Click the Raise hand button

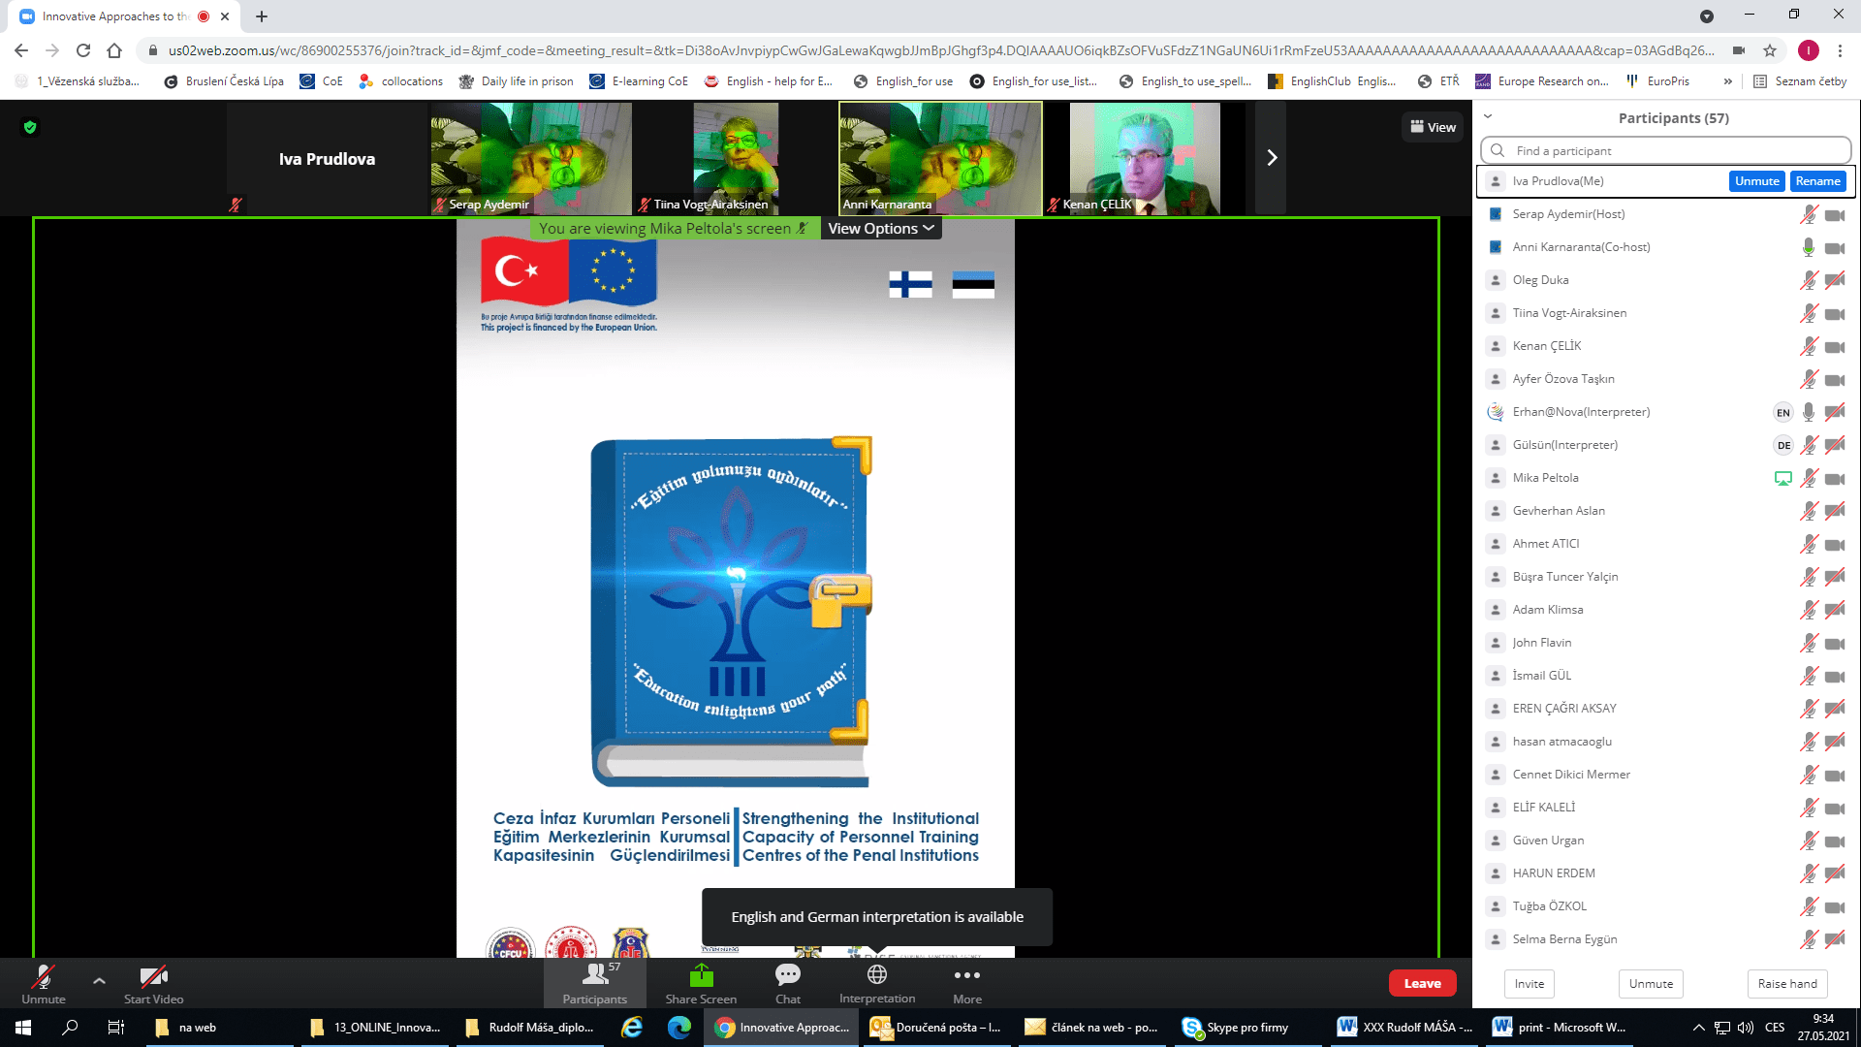tap(1786, 983)
